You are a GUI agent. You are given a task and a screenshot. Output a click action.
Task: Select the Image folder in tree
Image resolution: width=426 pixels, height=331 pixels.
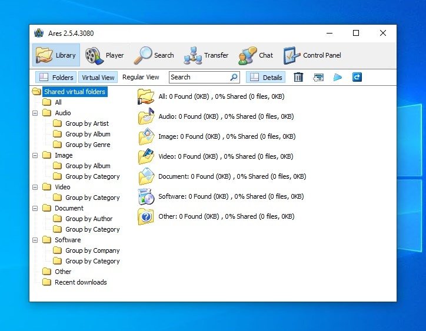(64, 155)
